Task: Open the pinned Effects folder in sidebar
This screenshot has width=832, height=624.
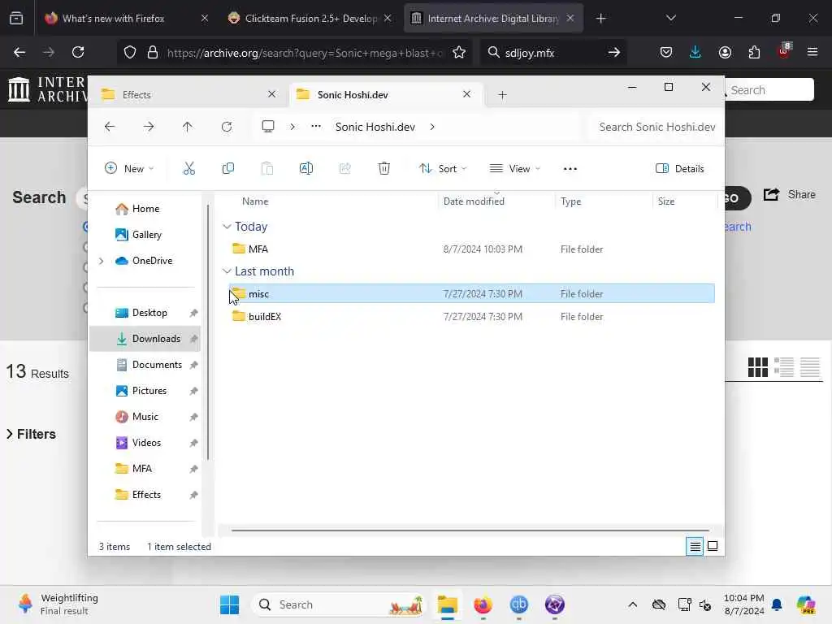Action: [x=145, y=495]
